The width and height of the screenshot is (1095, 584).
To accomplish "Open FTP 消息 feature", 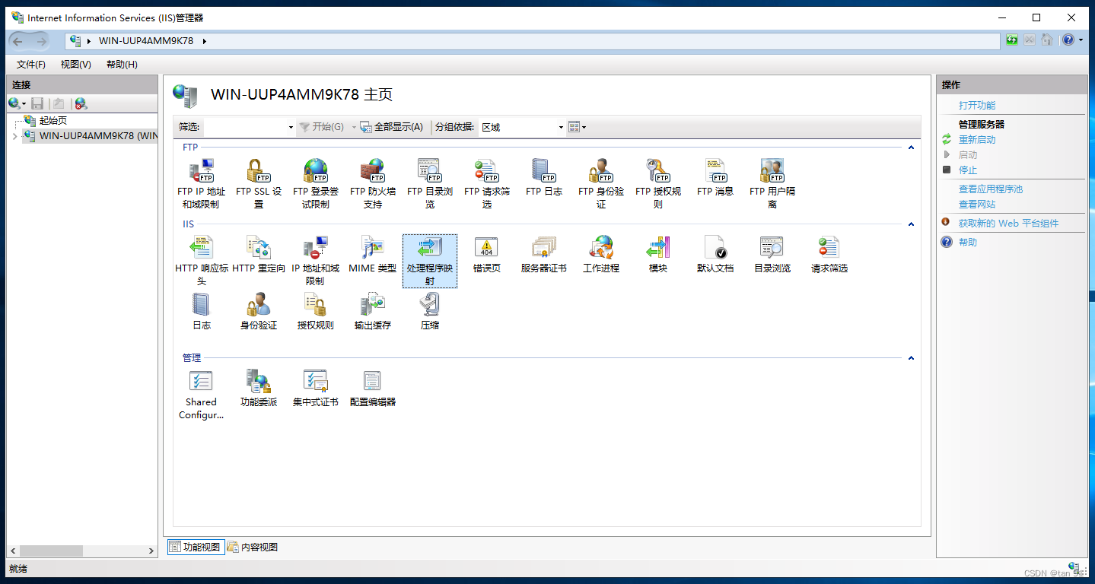I will coord(715,177).
